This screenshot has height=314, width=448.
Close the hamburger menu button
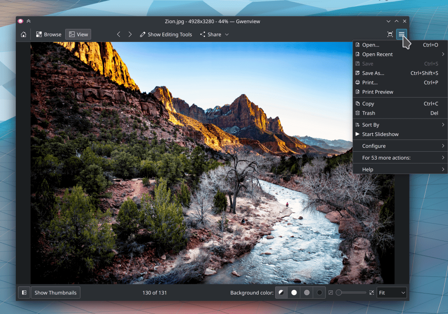(402, 35)
